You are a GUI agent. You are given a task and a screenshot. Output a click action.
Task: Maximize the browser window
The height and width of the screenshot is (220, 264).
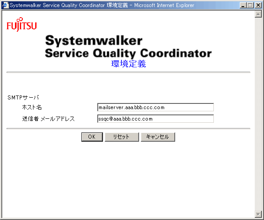coord(250,5)
